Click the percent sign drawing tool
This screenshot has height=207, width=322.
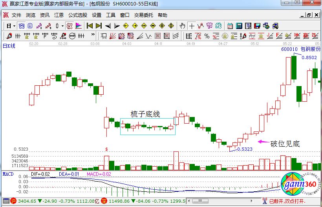pos(207,36)
